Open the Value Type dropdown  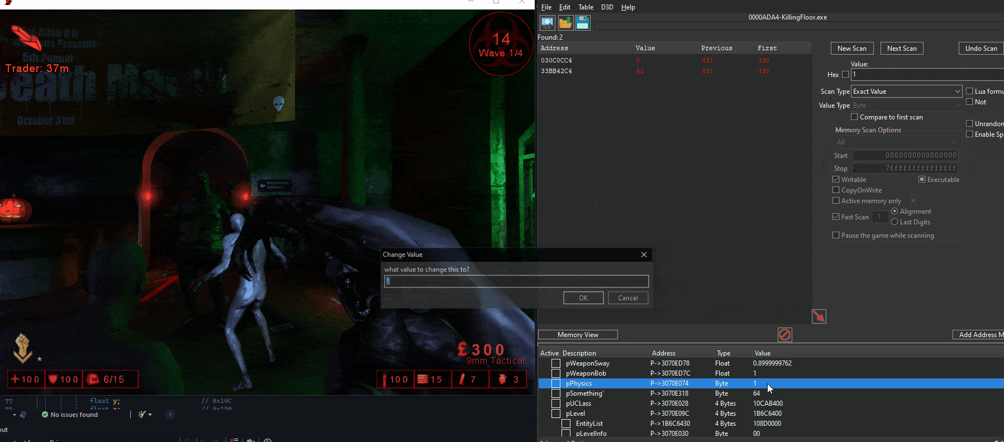click(x=906, y=105)
